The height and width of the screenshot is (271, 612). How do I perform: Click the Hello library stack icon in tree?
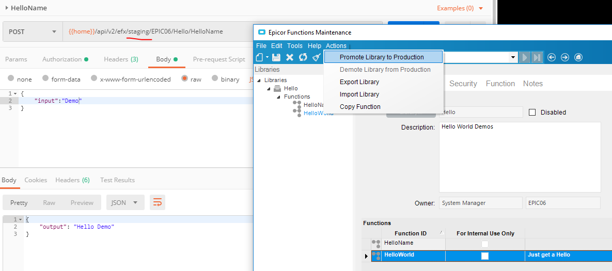(x=277, y=88)
